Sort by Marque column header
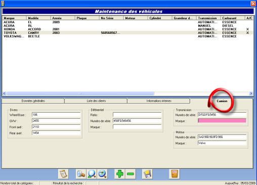Viewport: 257px width, 185px height. [14, 18]
